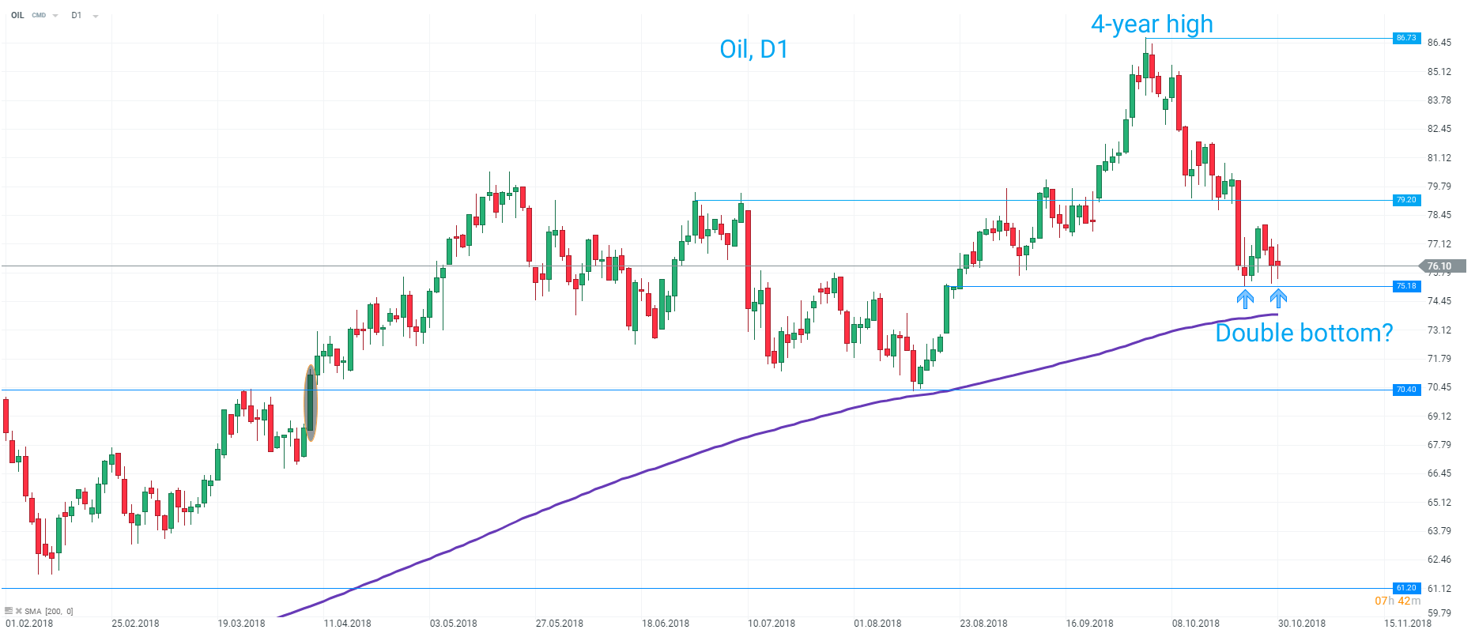Click the second blue up-arrow marker
1475x637 pixels.
point(1278,298)
